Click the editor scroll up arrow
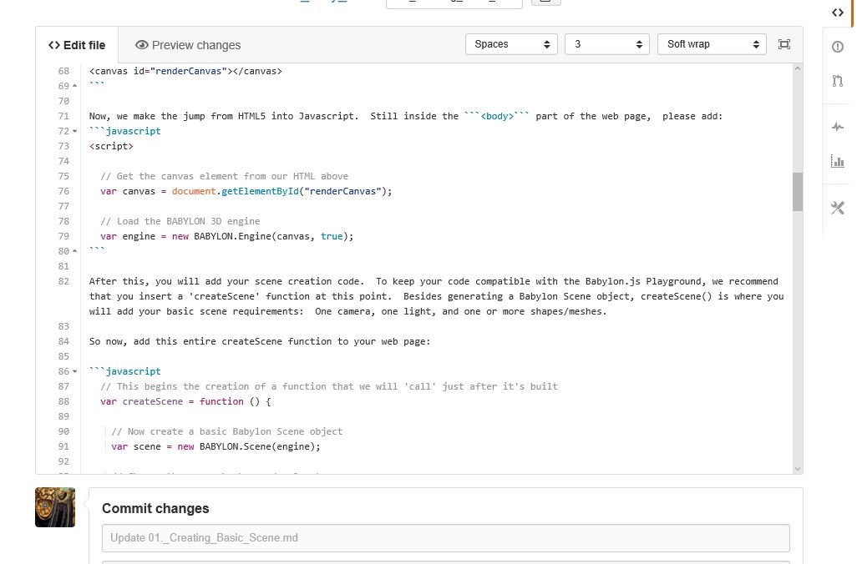This screenshot has width=857, height=564. (798, 68)
